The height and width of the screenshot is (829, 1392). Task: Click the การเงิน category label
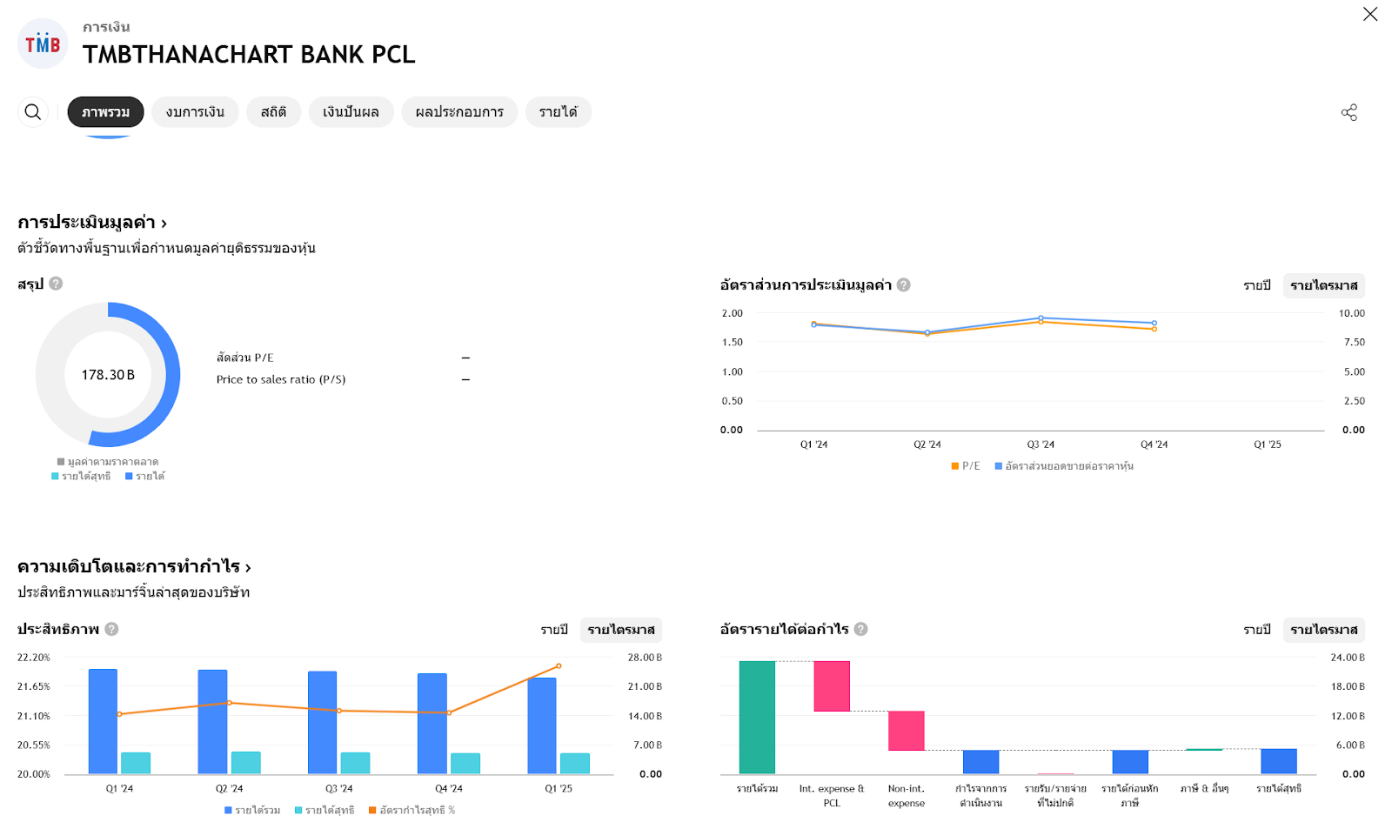pos(106,27)
